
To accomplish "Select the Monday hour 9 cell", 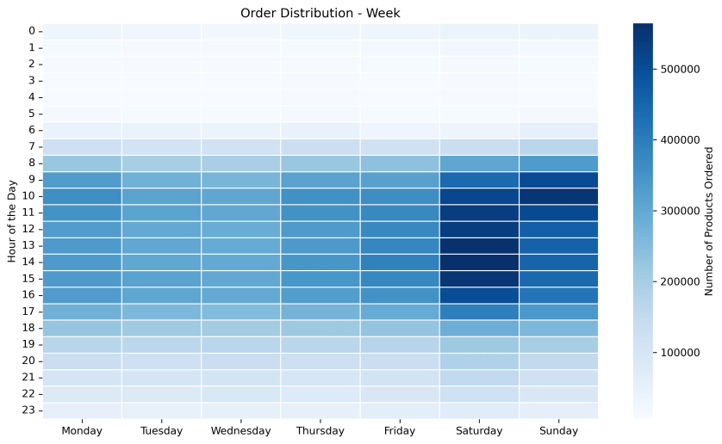I will pos(83,180).
